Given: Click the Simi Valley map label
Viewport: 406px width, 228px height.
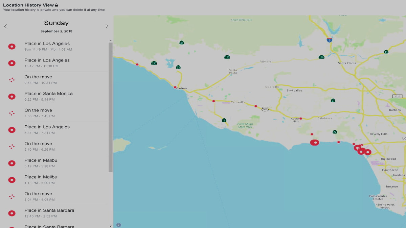Looking at the screenshot, I should 294,91.
